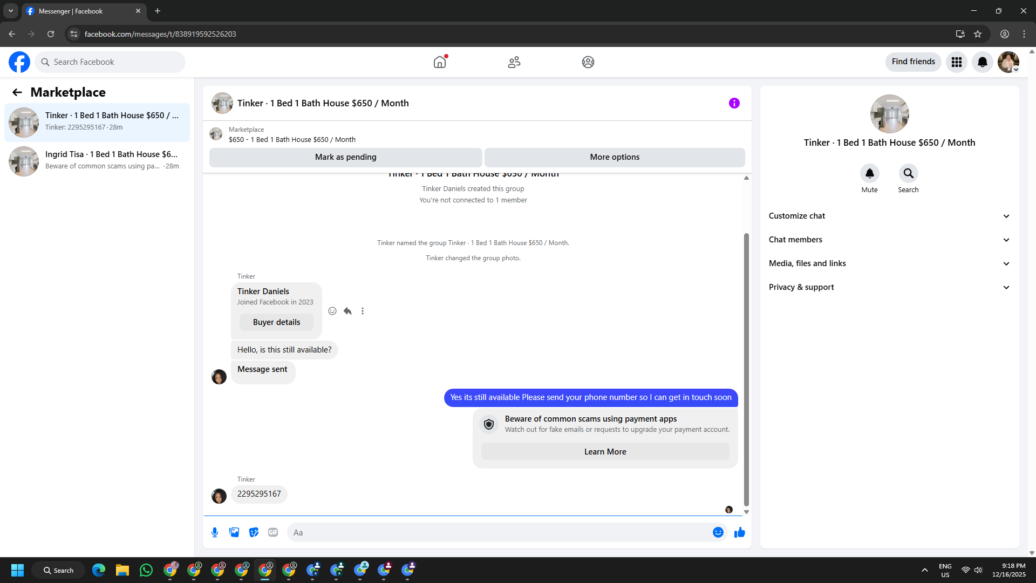This screenshot has height=583, width=1036.
Task: Open a new browser tab
Action: [158, 11]
